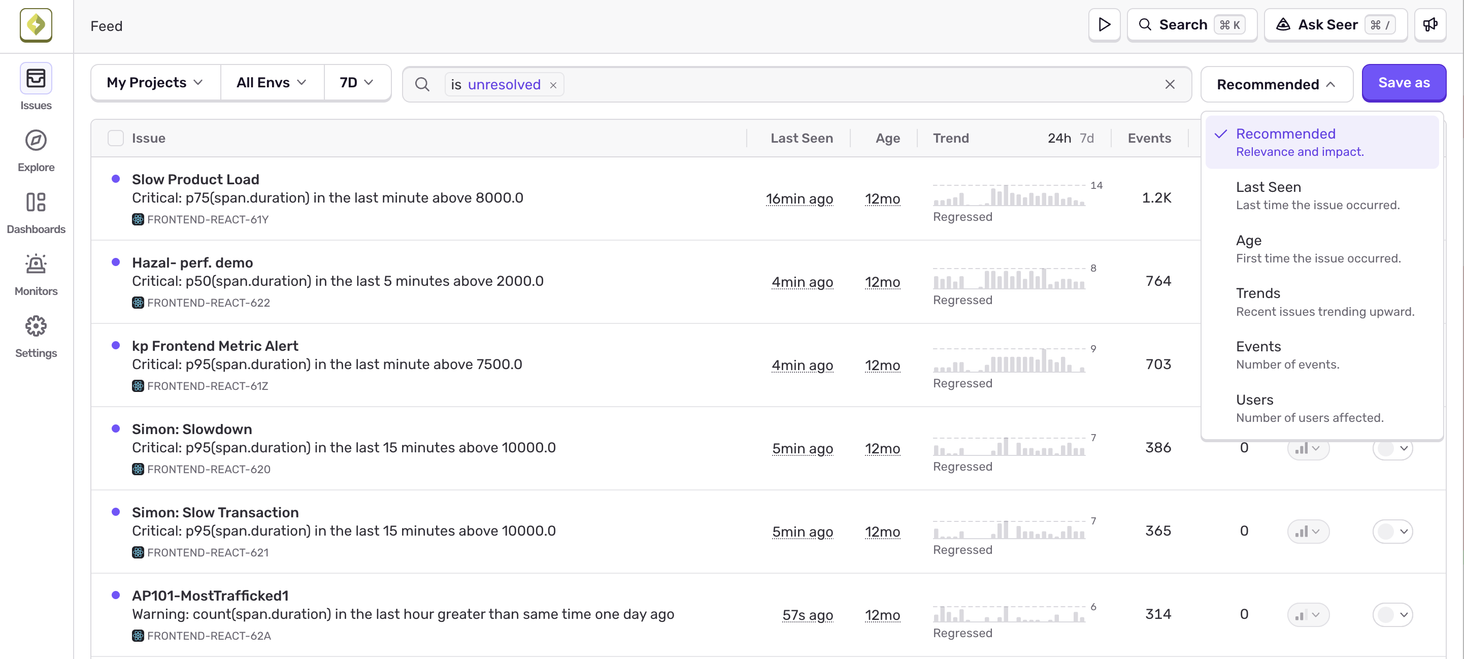
Task: Open the Slow Product Load issue
Action: coord(195,180)
